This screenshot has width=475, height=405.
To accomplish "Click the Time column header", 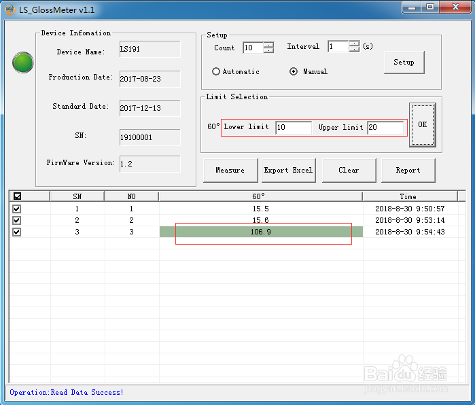I will point(410,196).
